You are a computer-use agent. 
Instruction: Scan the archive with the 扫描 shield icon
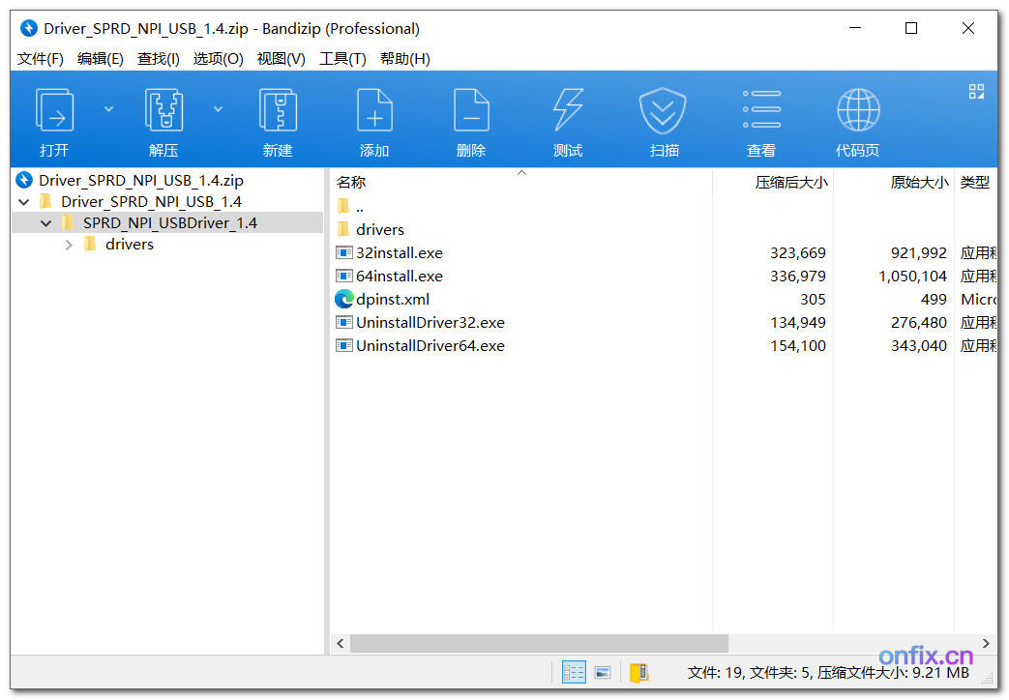pos(664,118)
